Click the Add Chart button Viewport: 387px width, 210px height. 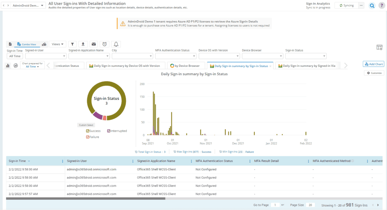click(373, 64)
